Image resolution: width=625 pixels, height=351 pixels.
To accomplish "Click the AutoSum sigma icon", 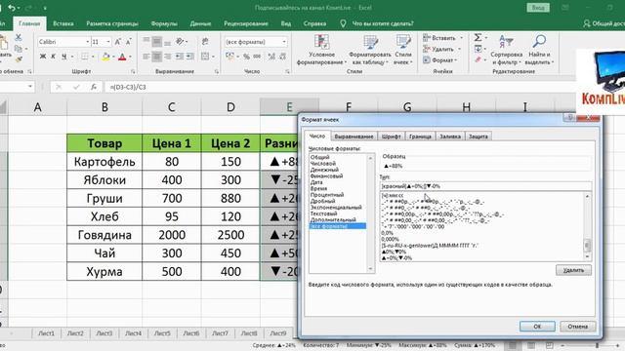I will pyautogui.click(x=478, y=38).
